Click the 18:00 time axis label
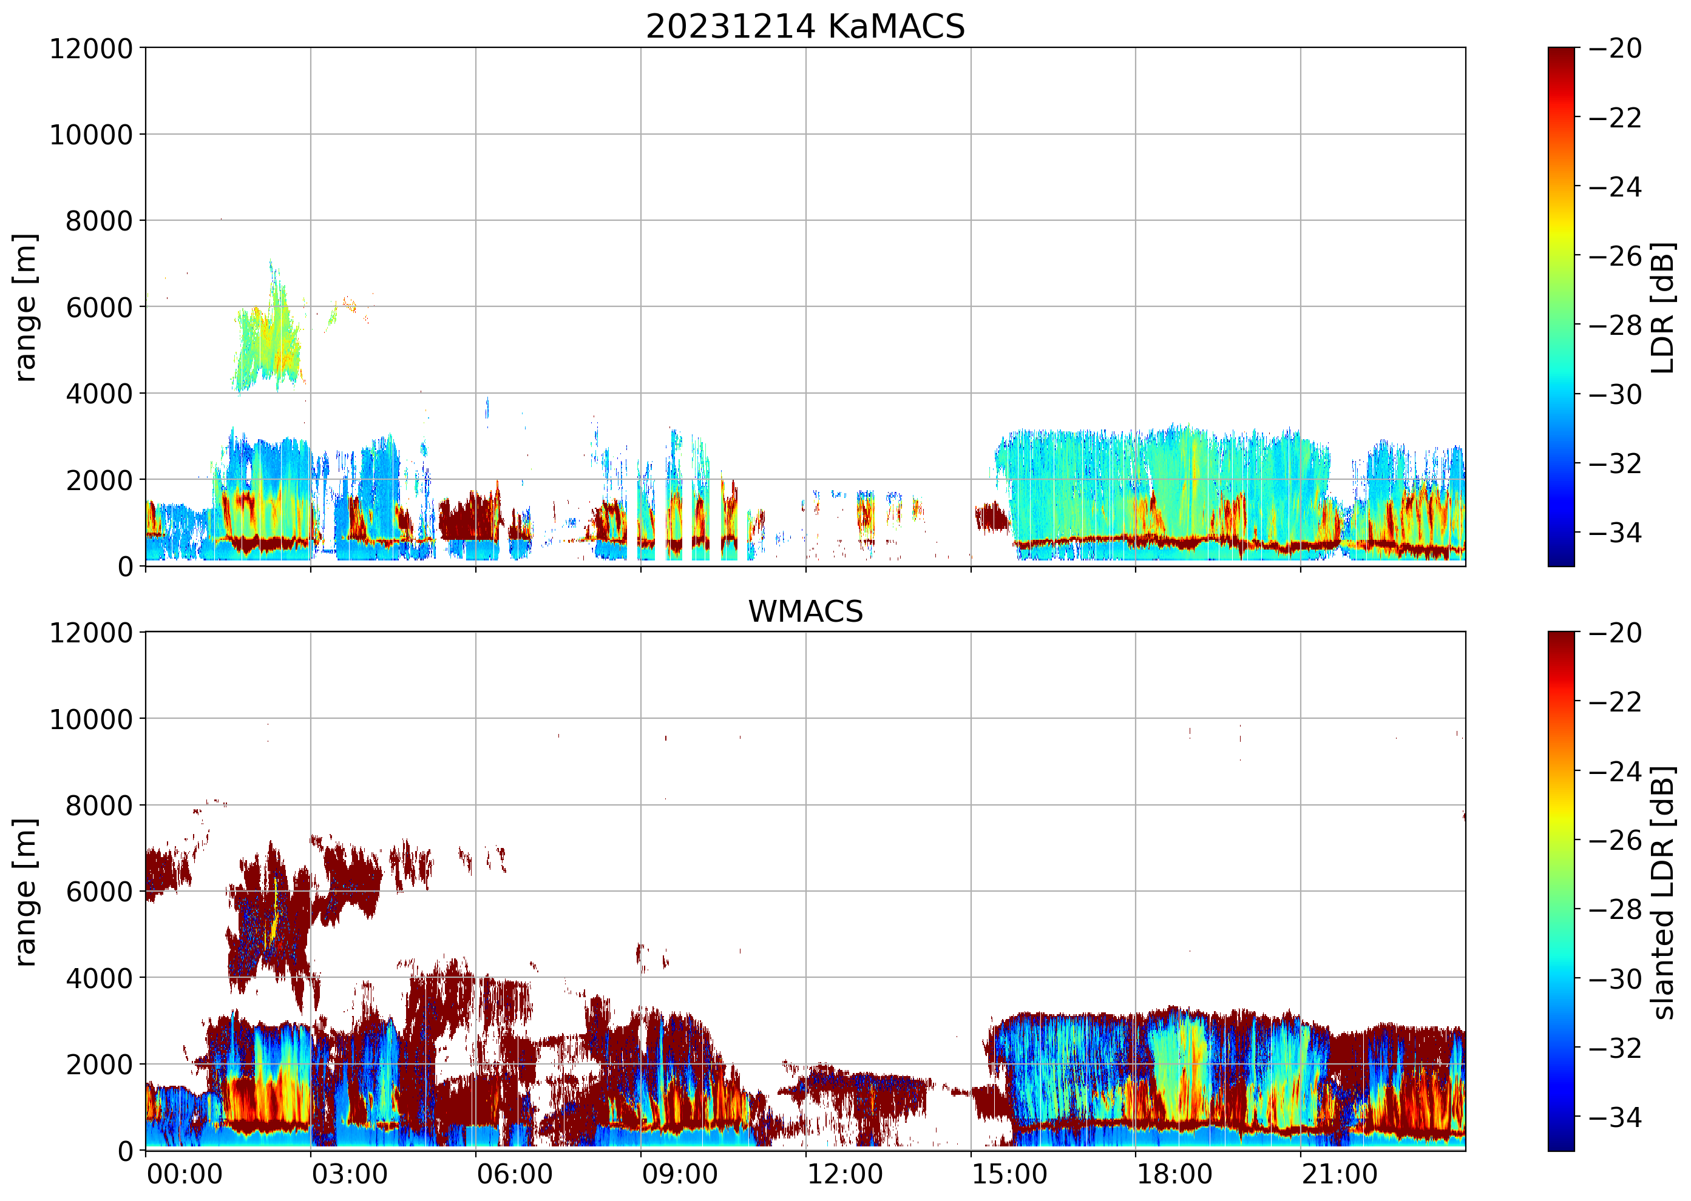The width and height of the screenshot is (1691, 1201). point(1174,1174)
